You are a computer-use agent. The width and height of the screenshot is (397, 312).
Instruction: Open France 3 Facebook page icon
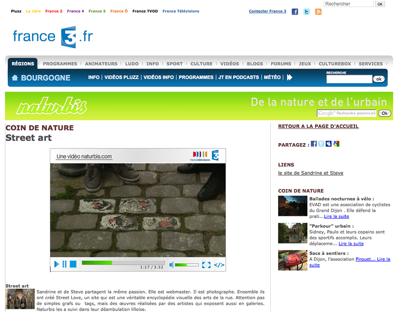(295, 11)
